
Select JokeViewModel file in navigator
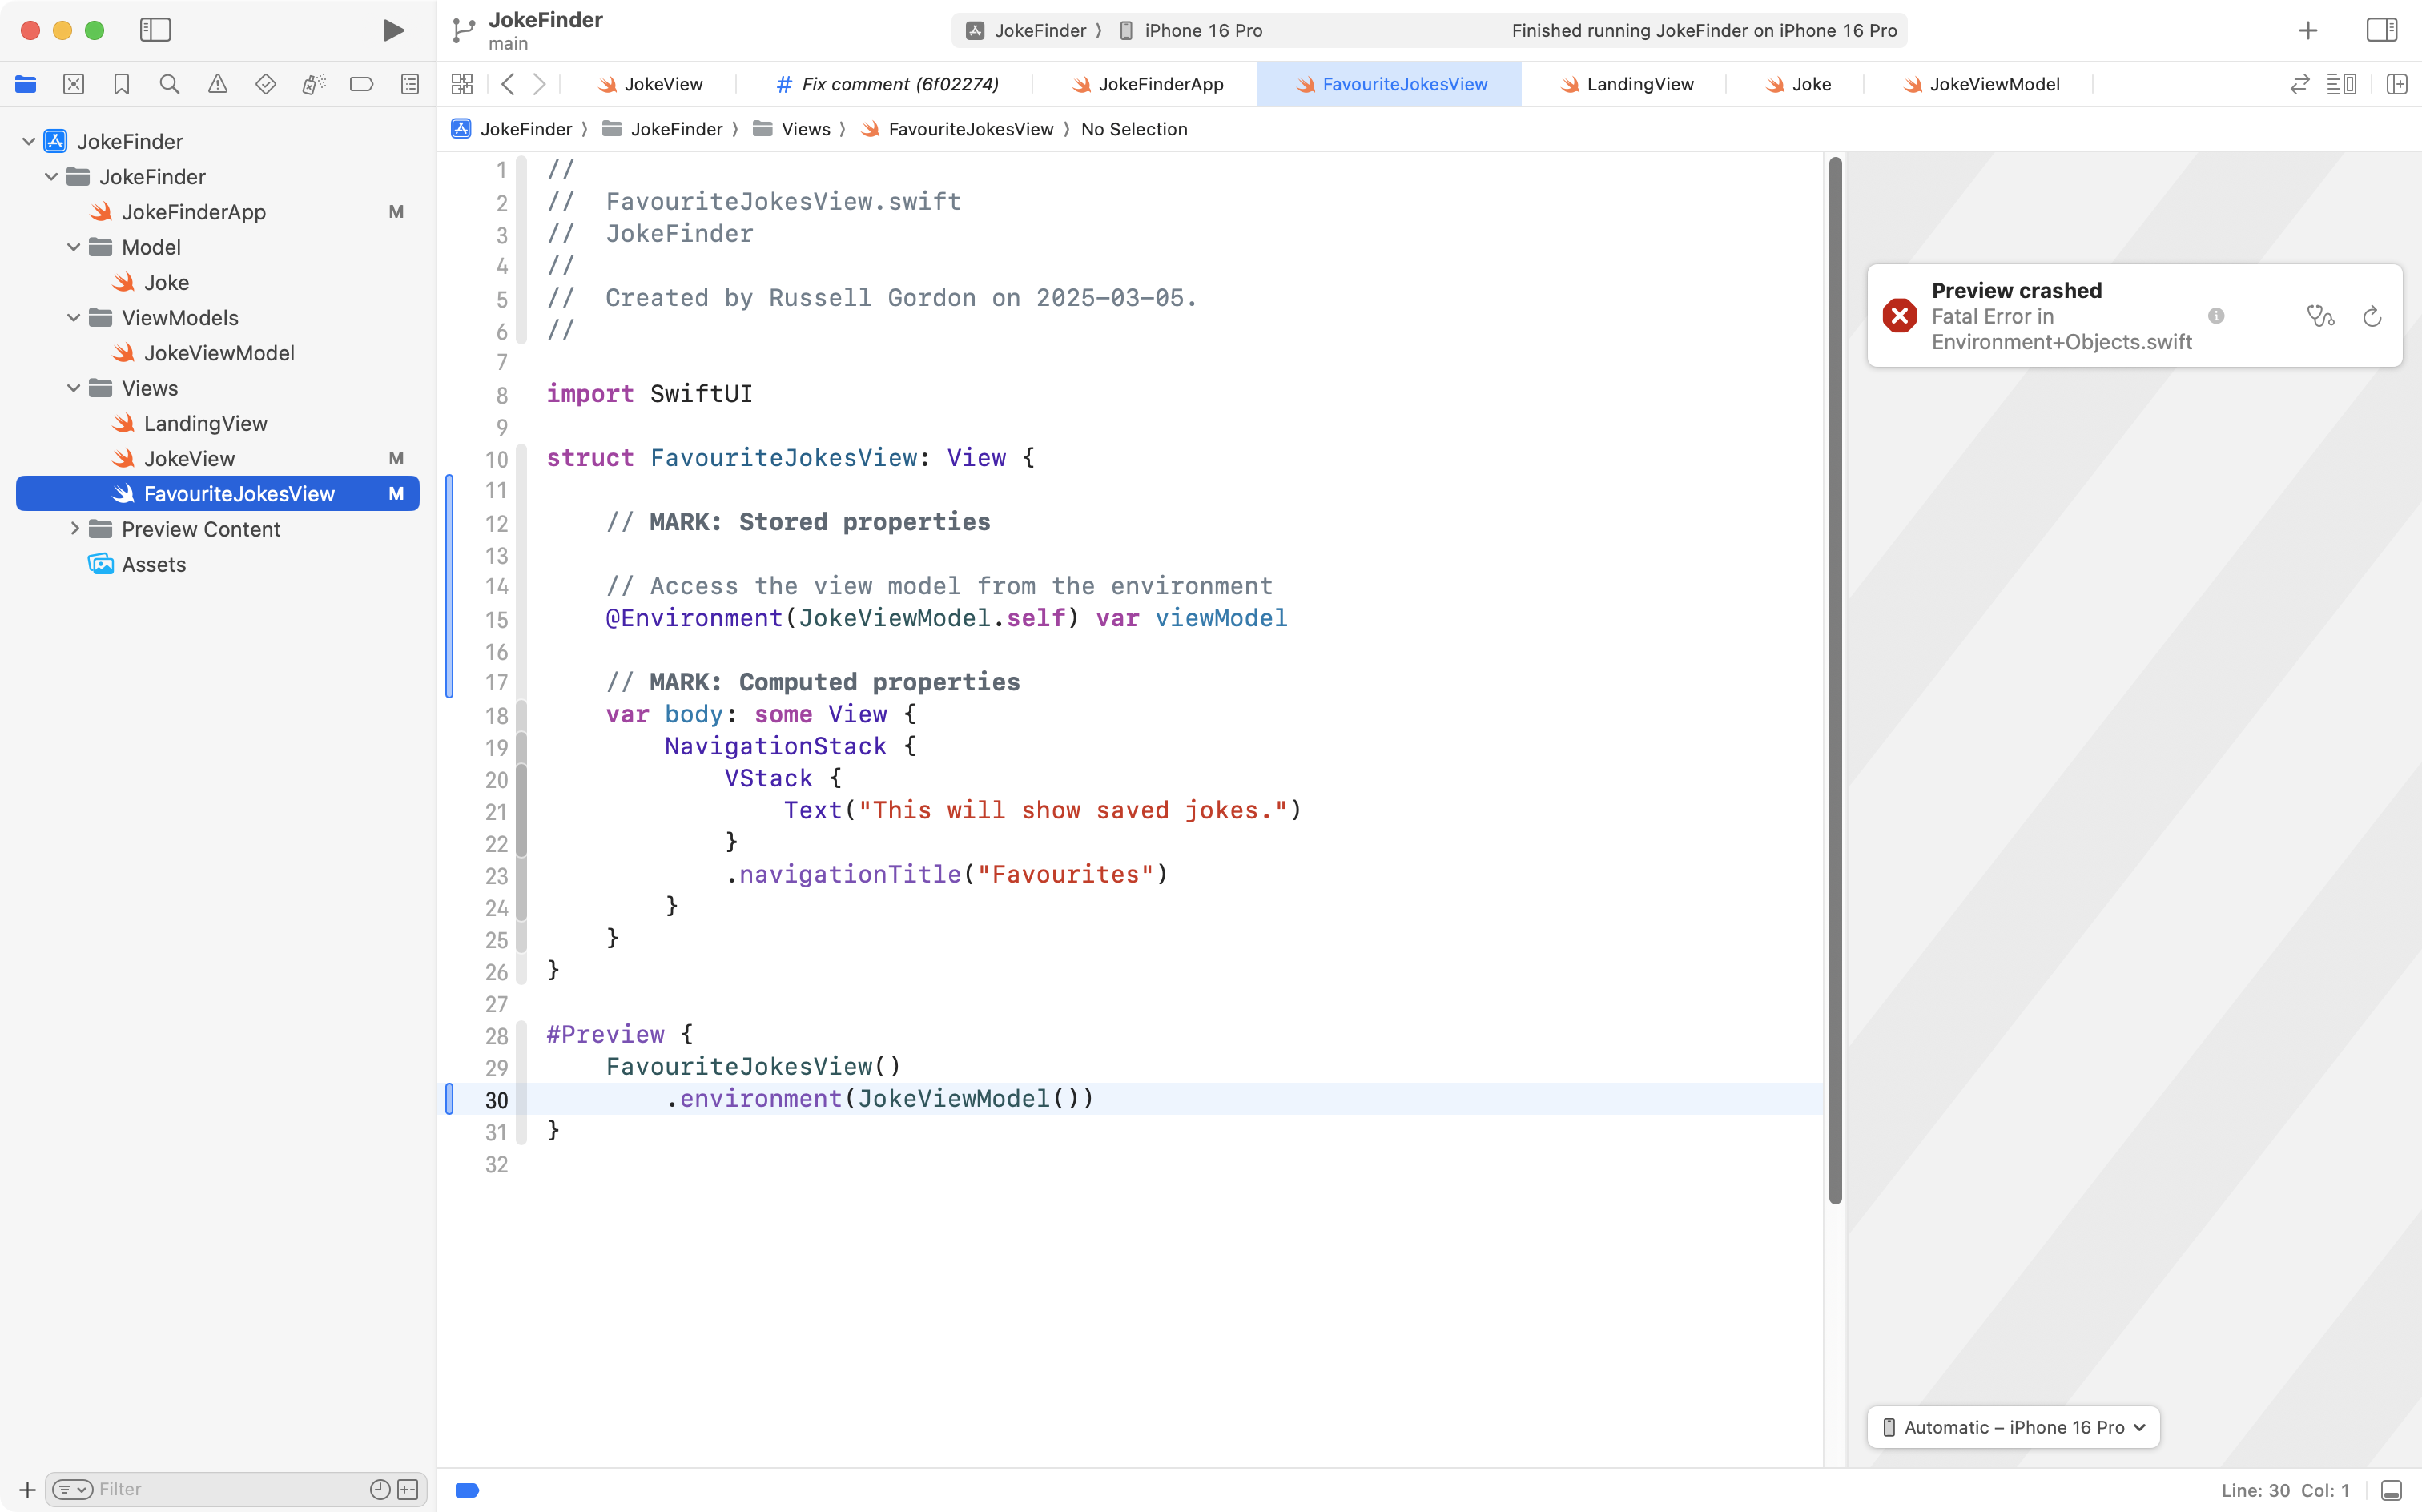tap(218, 353)
